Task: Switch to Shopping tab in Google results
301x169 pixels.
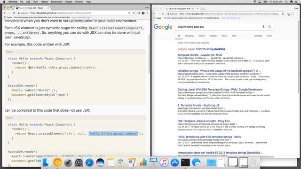Action: coord(189,36)
